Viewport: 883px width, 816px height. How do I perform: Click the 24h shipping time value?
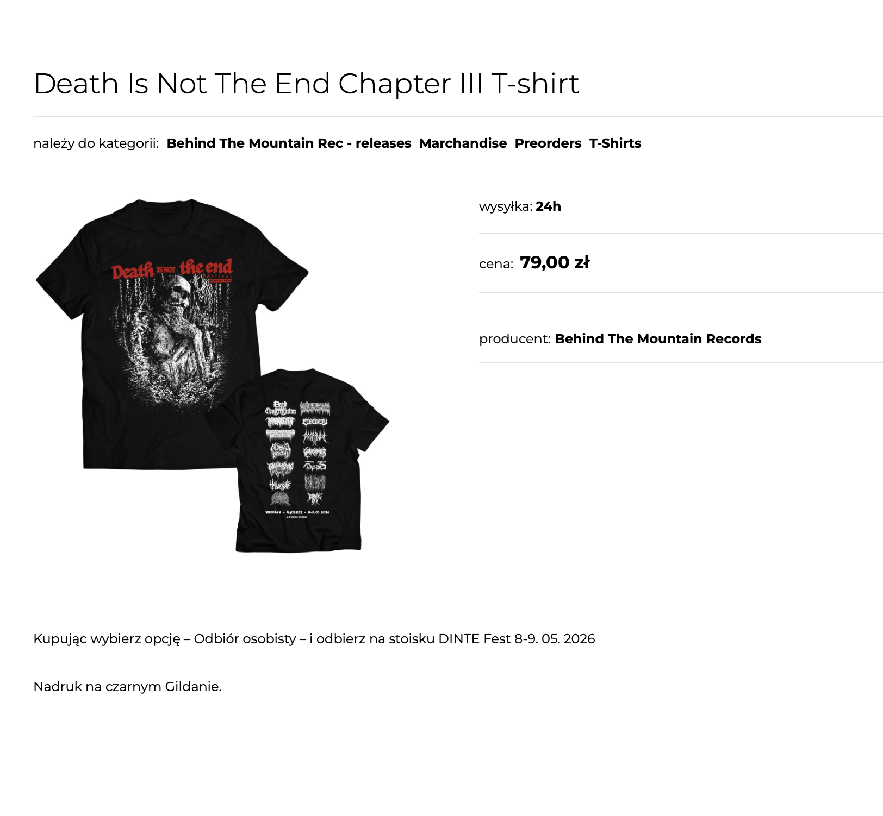click(548, 206)
